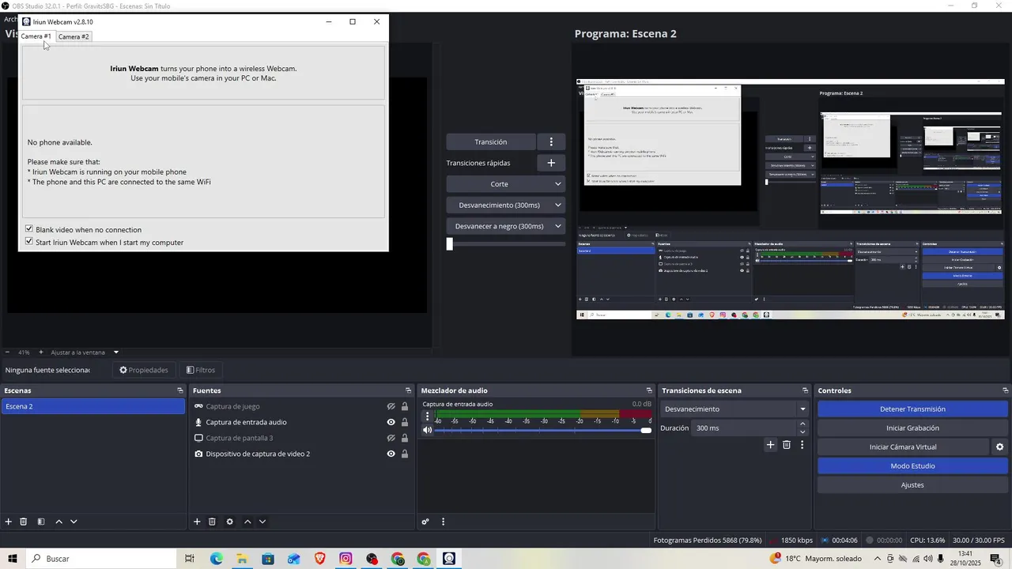Click Windows taskbar Buscar search box
The height and width of the screenshot is (569, 1012).
101,559
